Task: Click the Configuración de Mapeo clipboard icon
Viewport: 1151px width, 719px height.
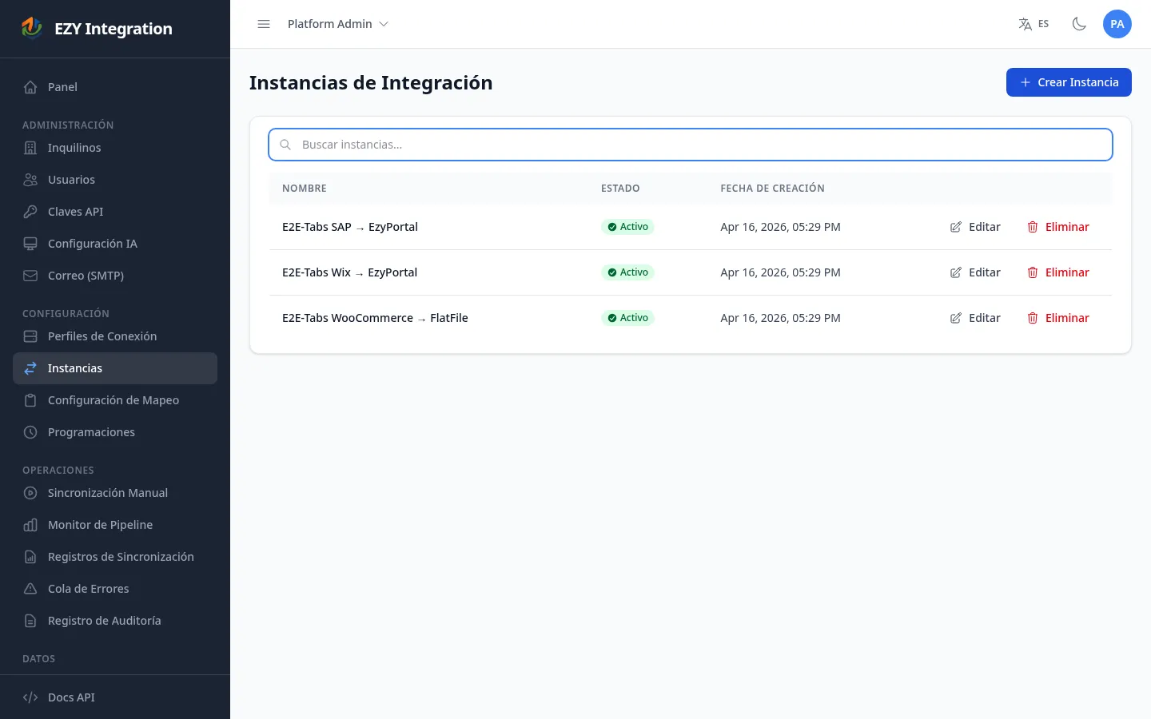Action: pos(30,400)
